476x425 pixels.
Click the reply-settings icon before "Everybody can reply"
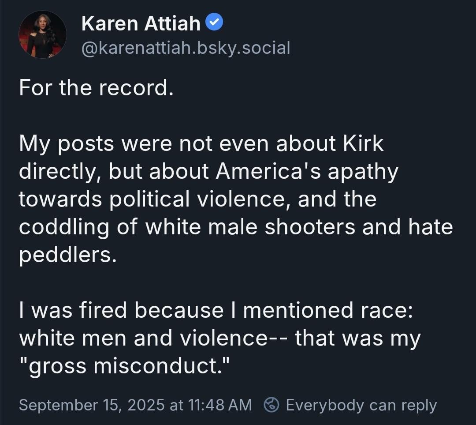coord(271,405)
